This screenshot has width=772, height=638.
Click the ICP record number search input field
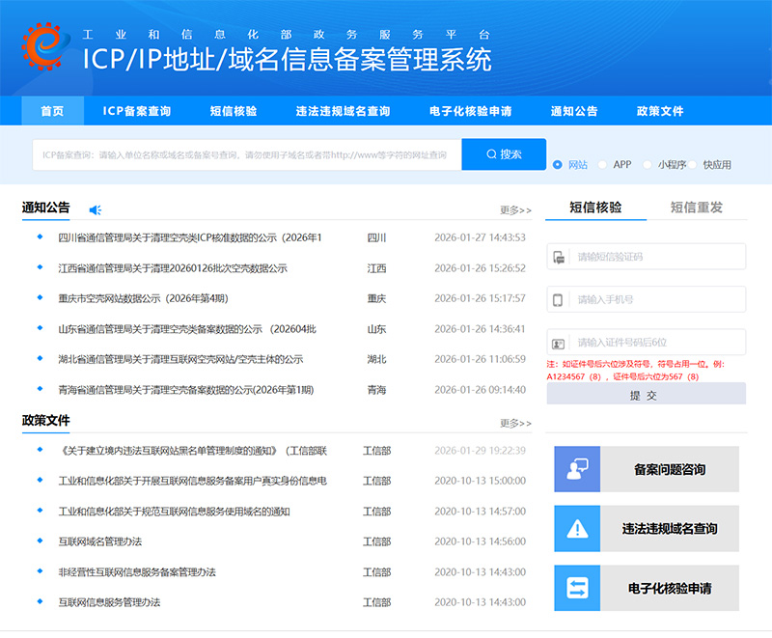click(241, 154)
